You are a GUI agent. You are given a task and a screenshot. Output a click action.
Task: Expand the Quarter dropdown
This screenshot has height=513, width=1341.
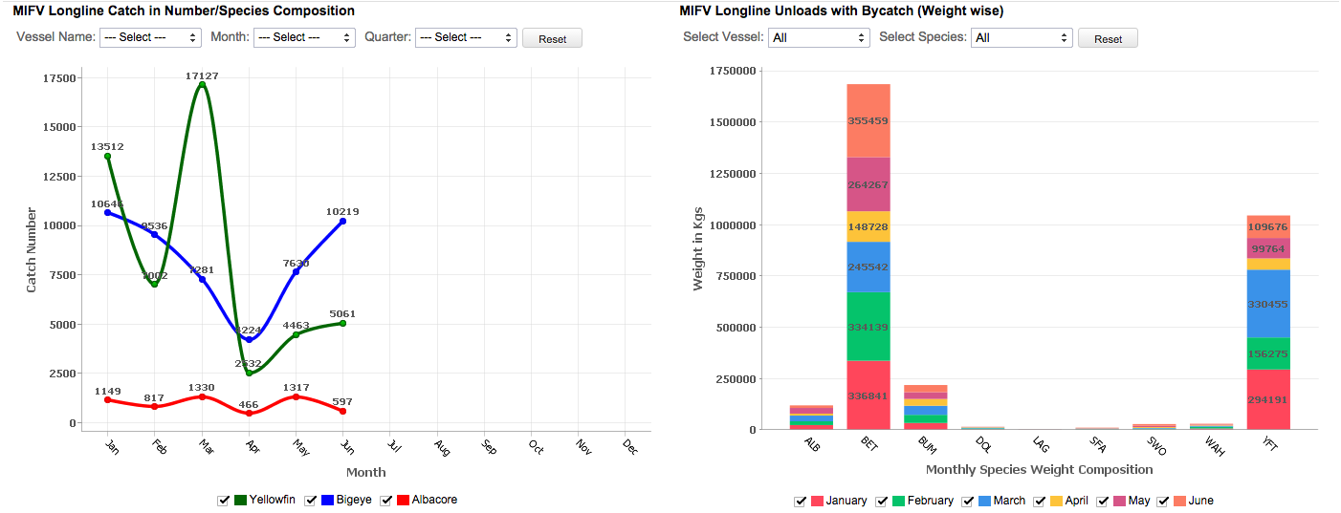[466, 38]
